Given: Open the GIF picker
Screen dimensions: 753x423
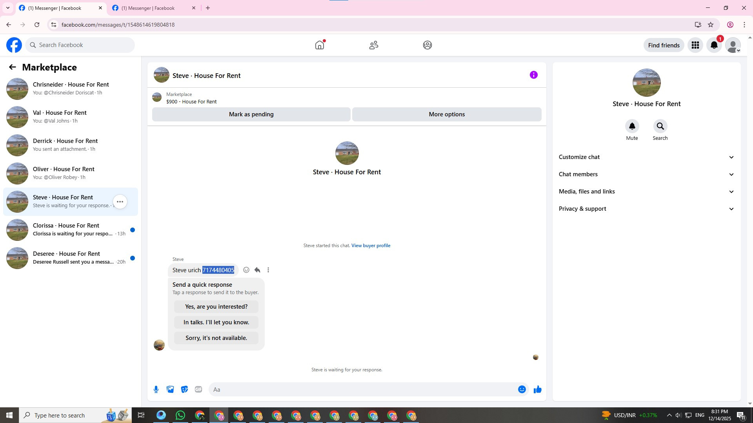Looking at the screenshot, I should click(x=198, y=389).
